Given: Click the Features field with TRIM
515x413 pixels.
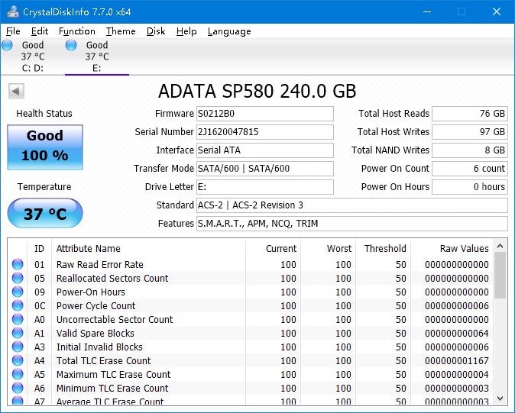Looking at the screenshot, I should tap(352, 224).
